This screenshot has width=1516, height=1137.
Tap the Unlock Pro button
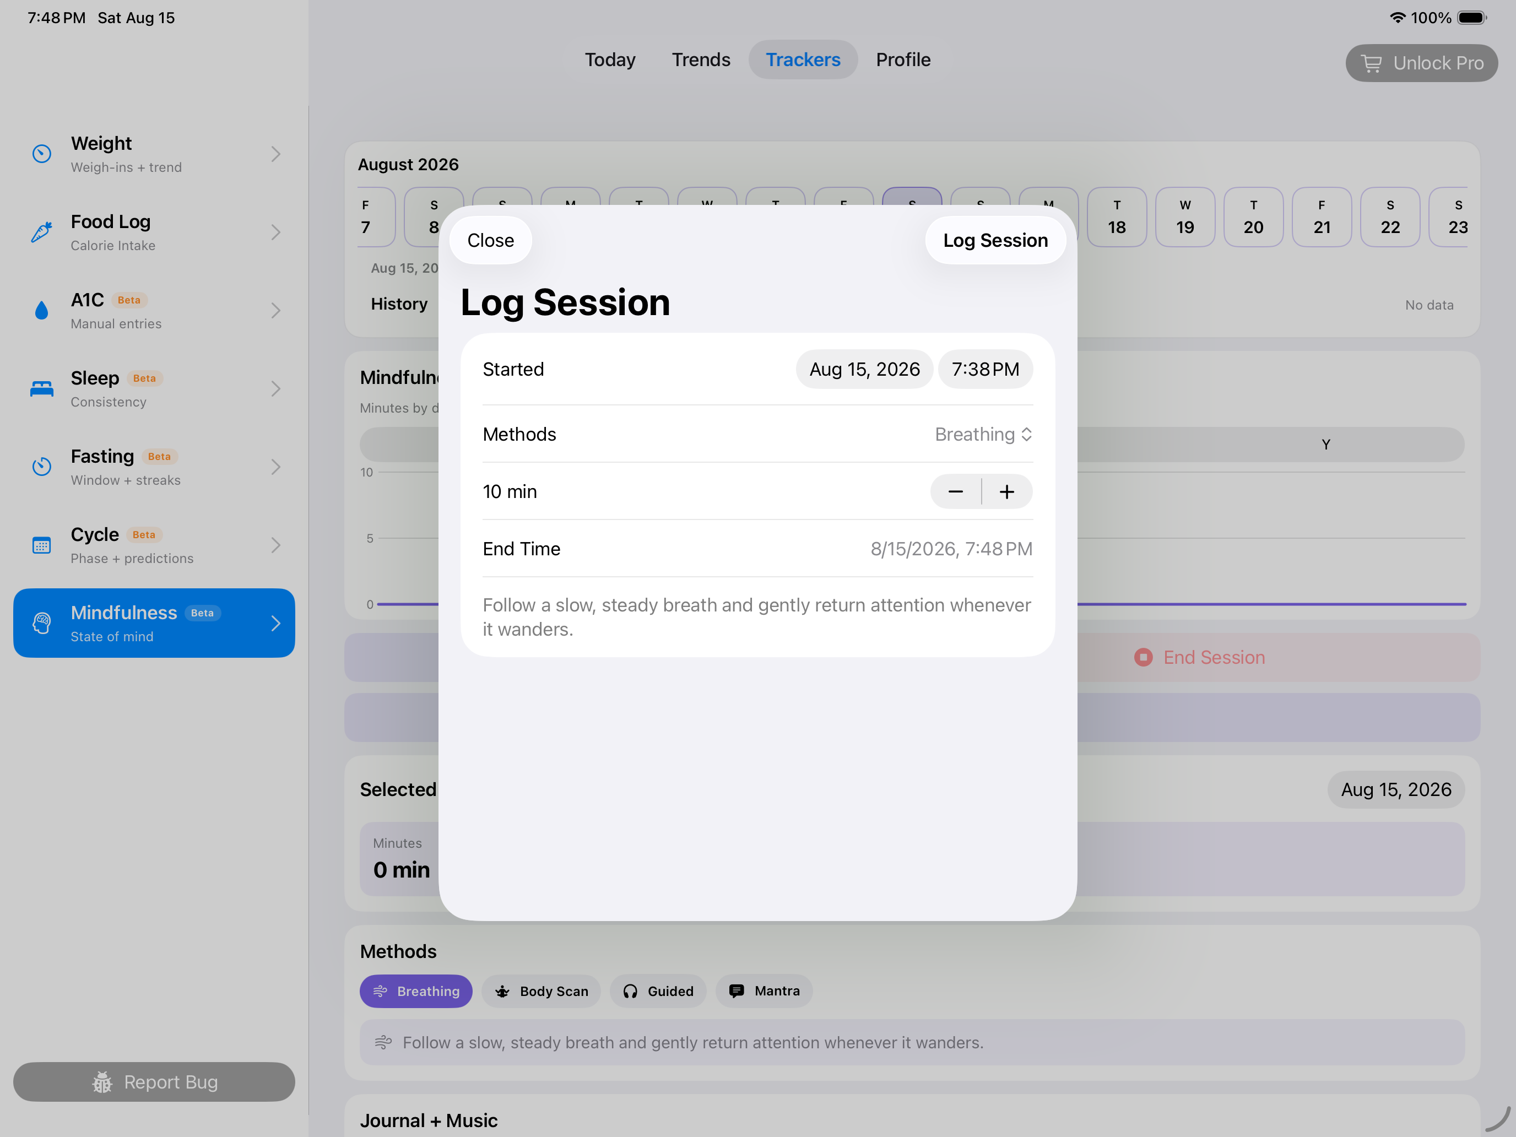tap(1421, 63)
